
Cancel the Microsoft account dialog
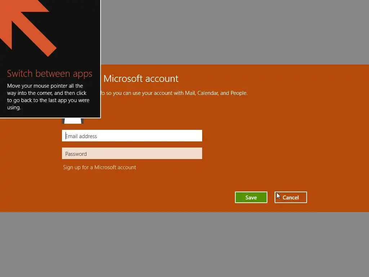(x=291, y=197)
